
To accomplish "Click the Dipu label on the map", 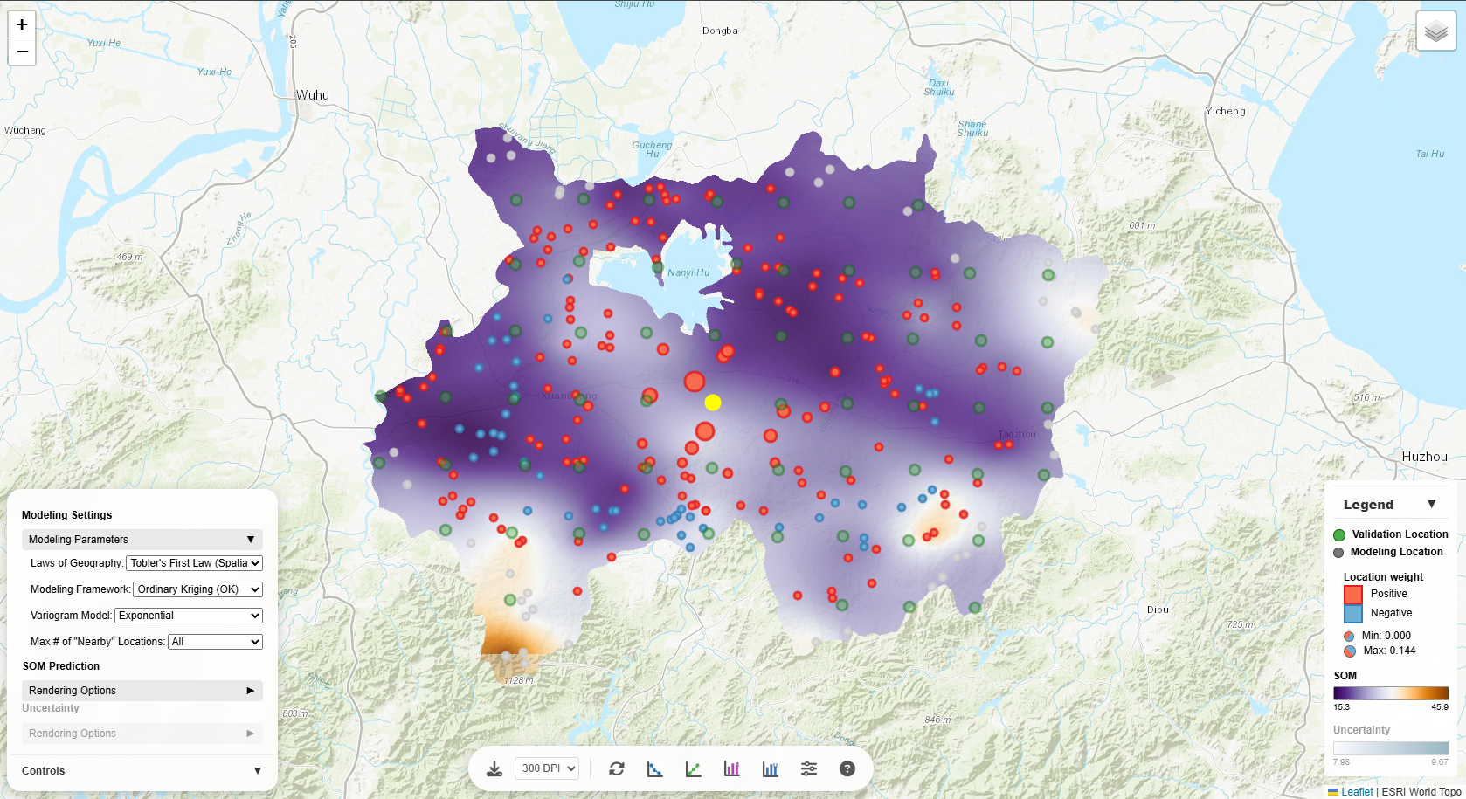I will coord(1158,610).
